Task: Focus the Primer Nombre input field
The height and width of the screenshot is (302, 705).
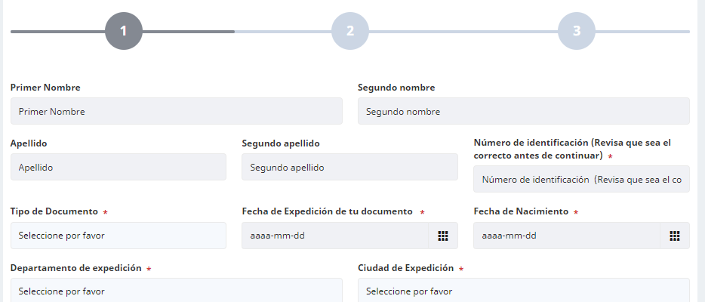Action: [x=177, y=111]
